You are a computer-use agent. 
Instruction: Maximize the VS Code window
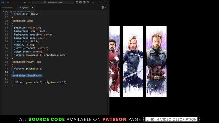click(100, 2)
